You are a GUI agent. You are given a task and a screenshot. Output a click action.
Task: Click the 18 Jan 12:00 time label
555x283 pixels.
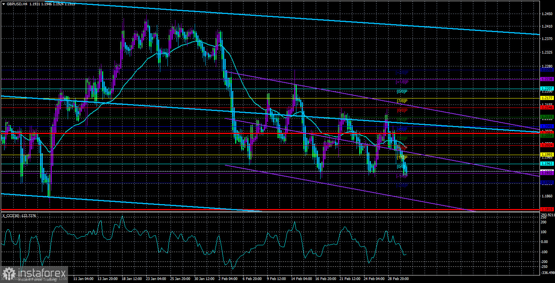132,279
